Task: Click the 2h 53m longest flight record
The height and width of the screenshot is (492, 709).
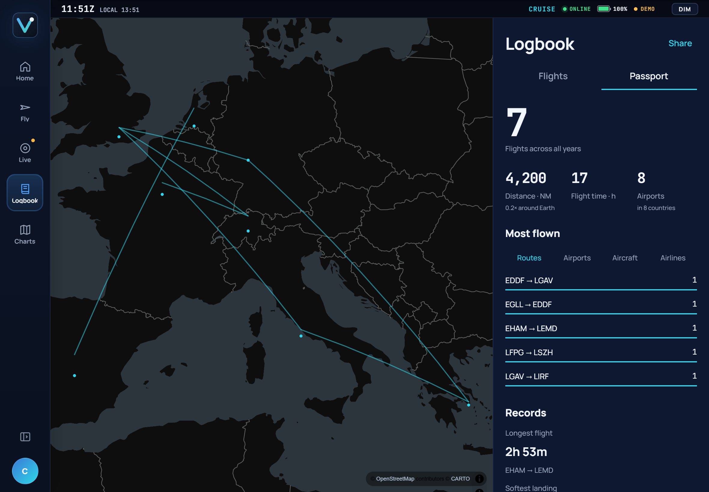Action: pos(526,451)
